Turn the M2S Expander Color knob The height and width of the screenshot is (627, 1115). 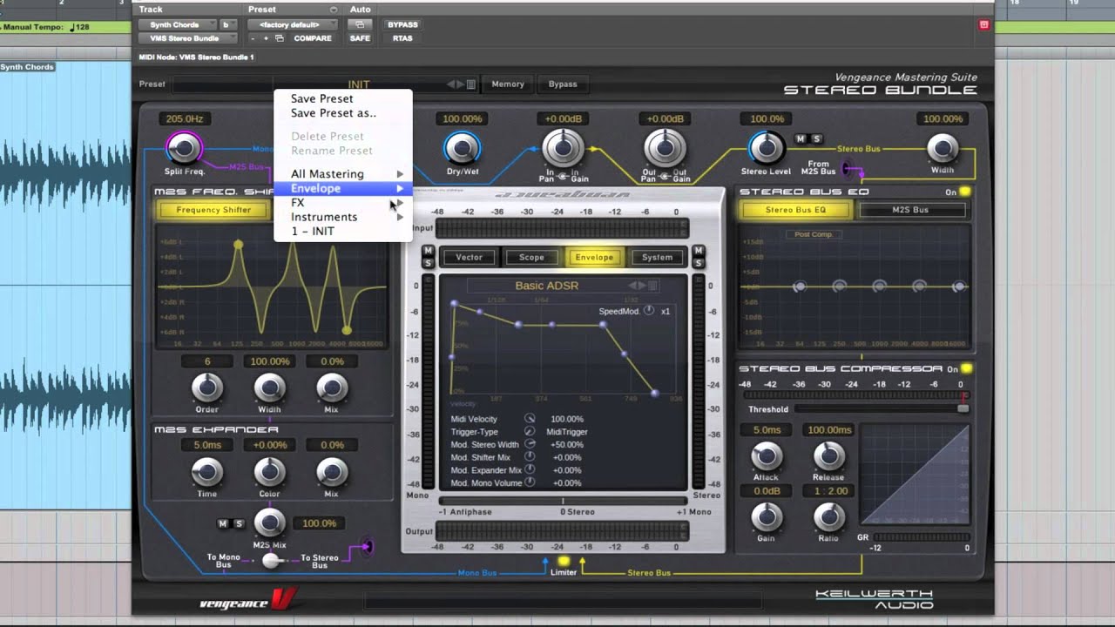click(269, 471)
